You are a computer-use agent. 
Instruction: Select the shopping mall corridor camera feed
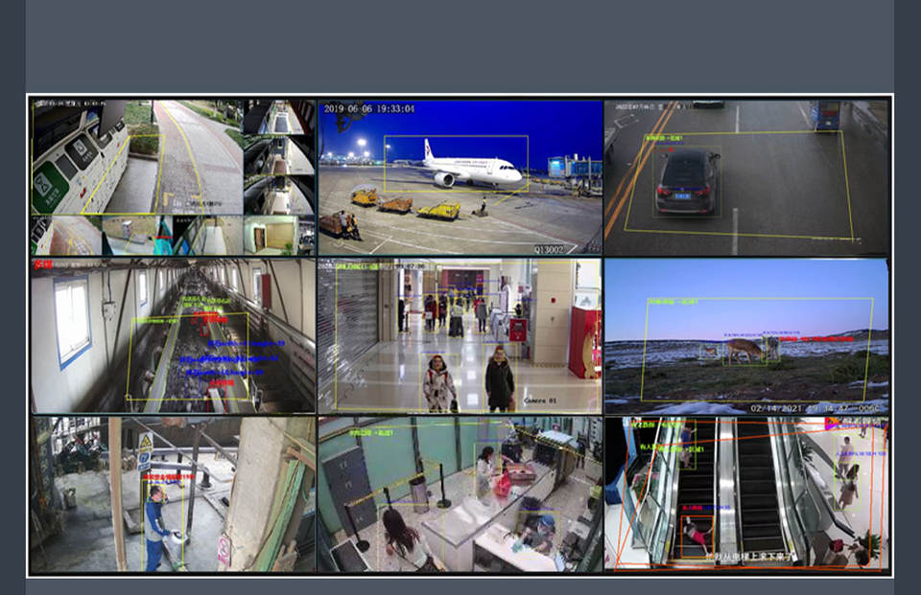[460, 335]
